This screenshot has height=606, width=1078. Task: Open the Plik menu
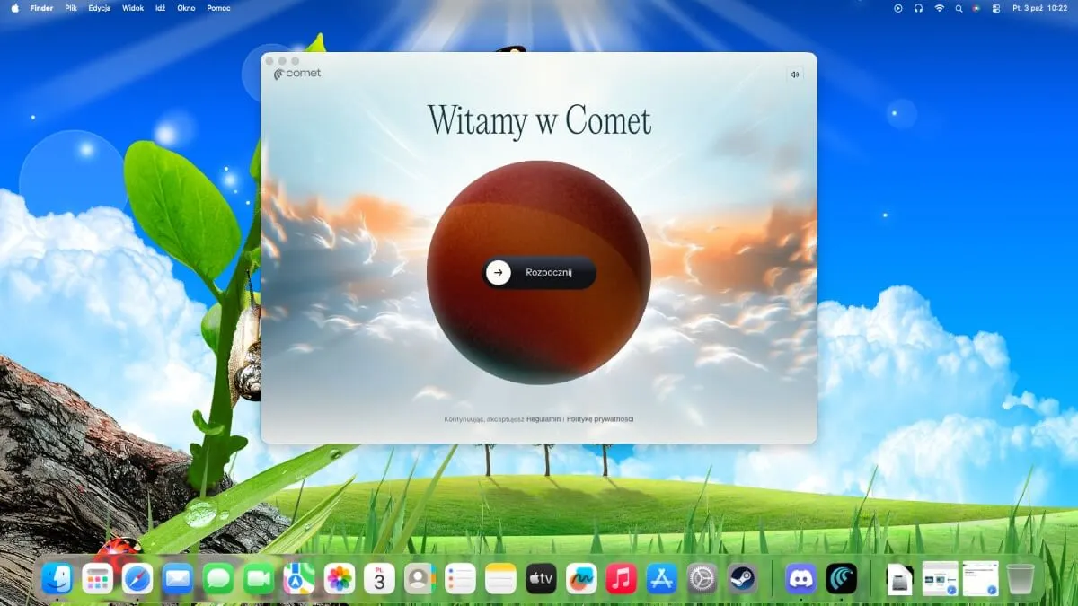(x=71, y=8)
